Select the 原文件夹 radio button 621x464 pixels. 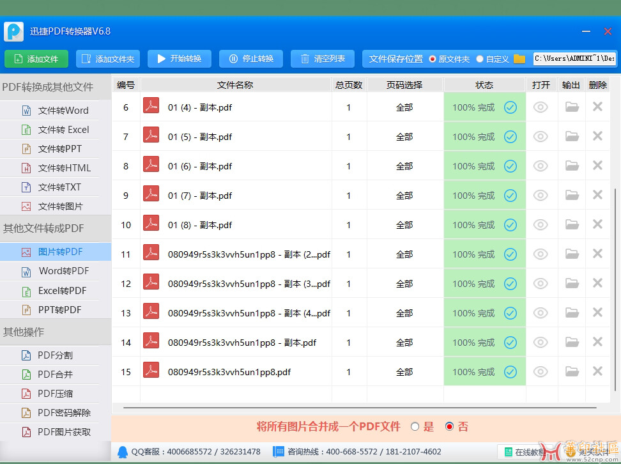point(433,59)
